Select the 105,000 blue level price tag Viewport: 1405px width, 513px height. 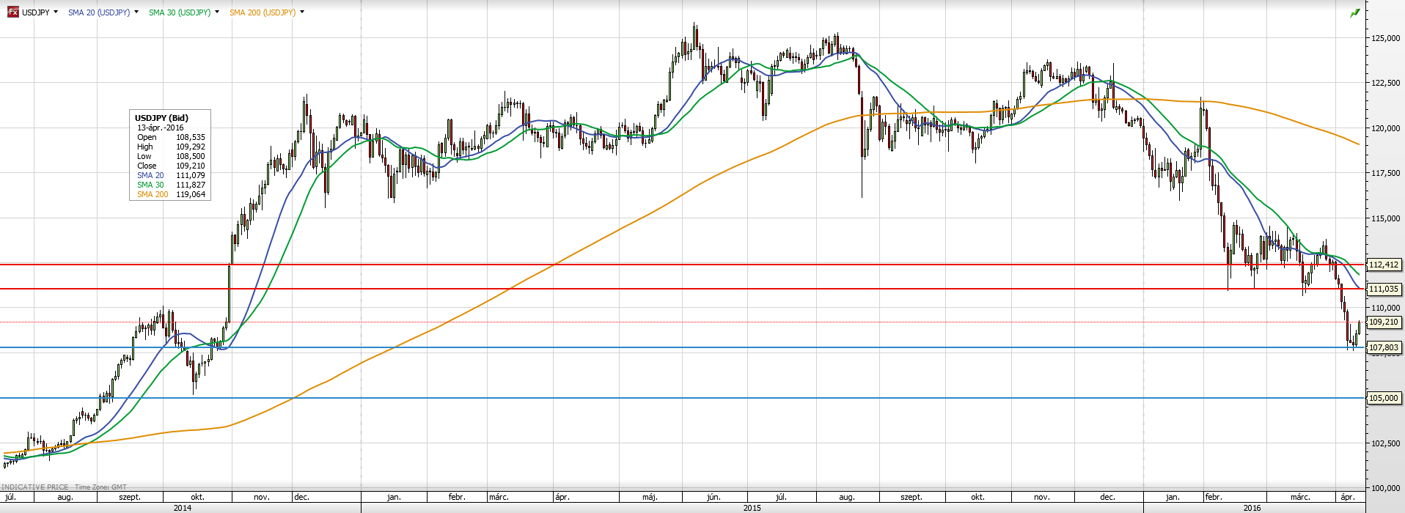1384,398
